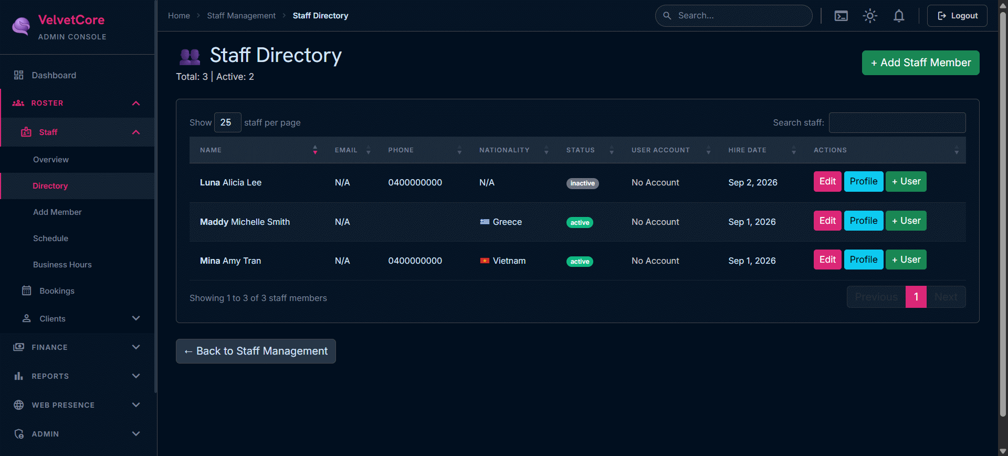
Task: Click the search magnifier icon in header
Action: click(x=667, y=16)
